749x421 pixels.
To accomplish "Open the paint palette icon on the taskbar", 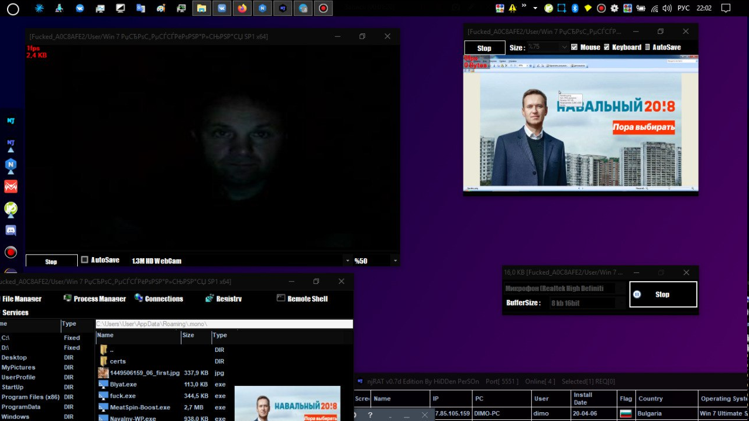I will tap(161, 8).
